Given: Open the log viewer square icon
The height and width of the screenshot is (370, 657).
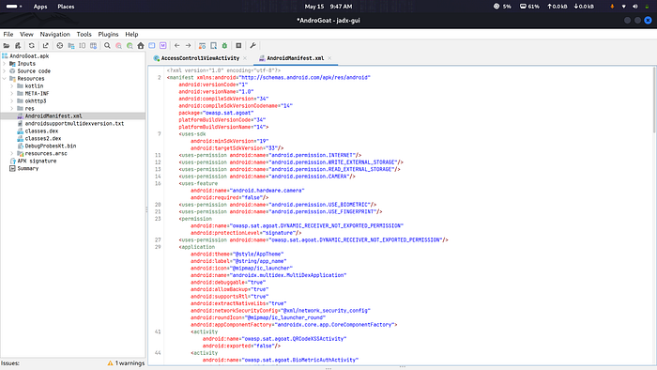Looking at the screenshot, I should click(238, 46).
